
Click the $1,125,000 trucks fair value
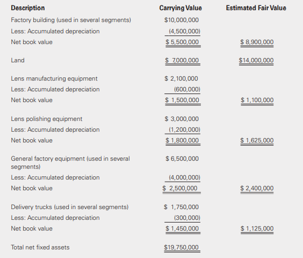(x=257, y=228)
